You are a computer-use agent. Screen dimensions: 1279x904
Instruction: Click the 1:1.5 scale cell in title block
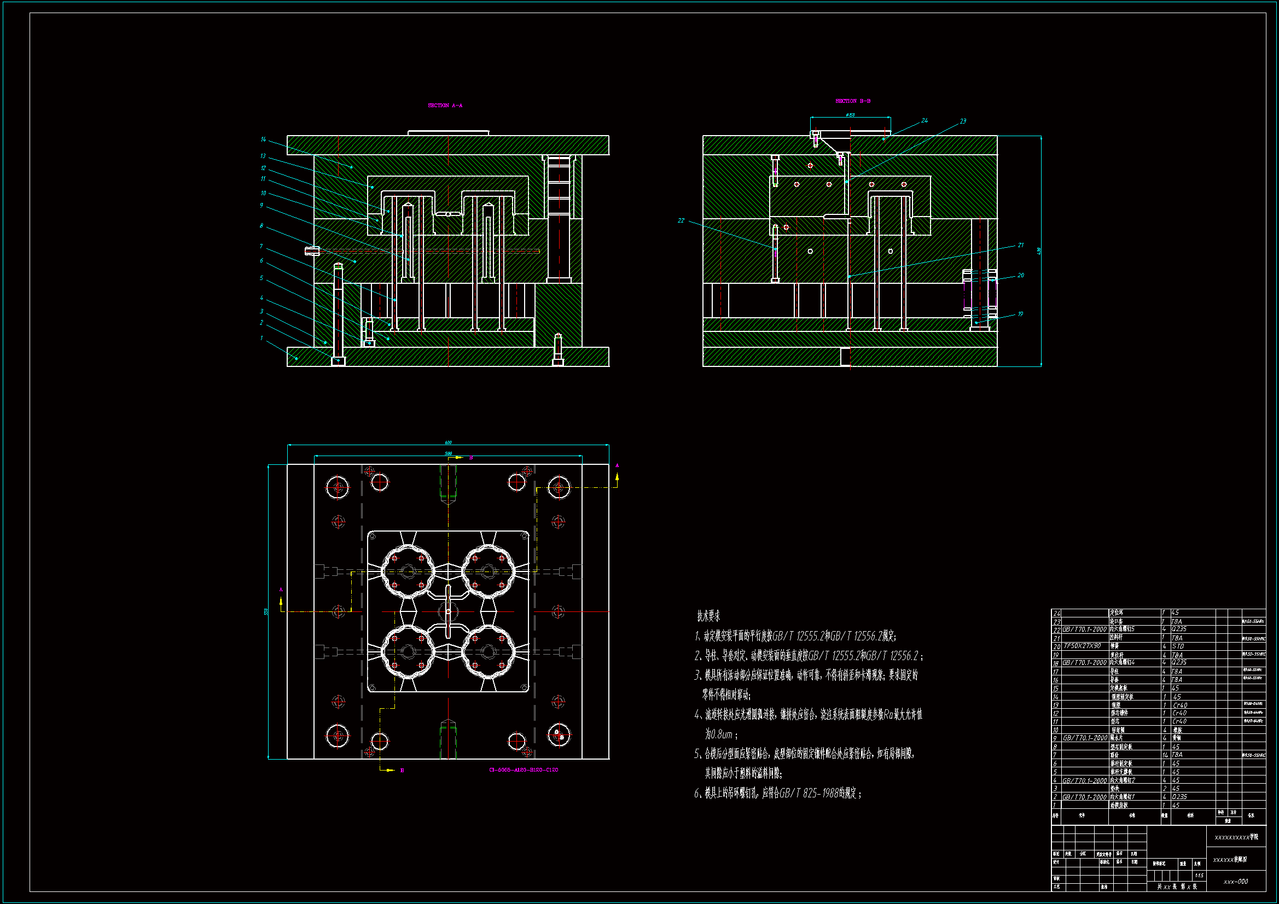click(1199, 875)
